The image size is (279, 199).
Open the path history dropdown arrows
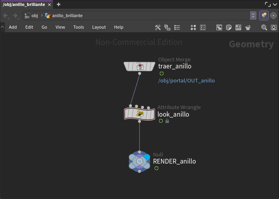tap(253, 16)
